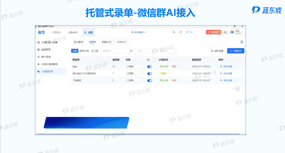
Task: Open more options for Qqq row
Action: [x=237, y=66]
